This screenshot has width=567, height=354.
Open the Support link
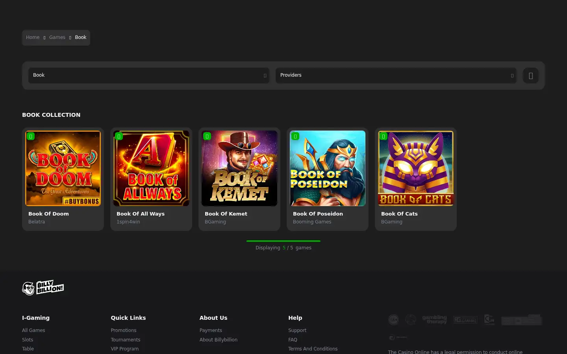point(297,330)
